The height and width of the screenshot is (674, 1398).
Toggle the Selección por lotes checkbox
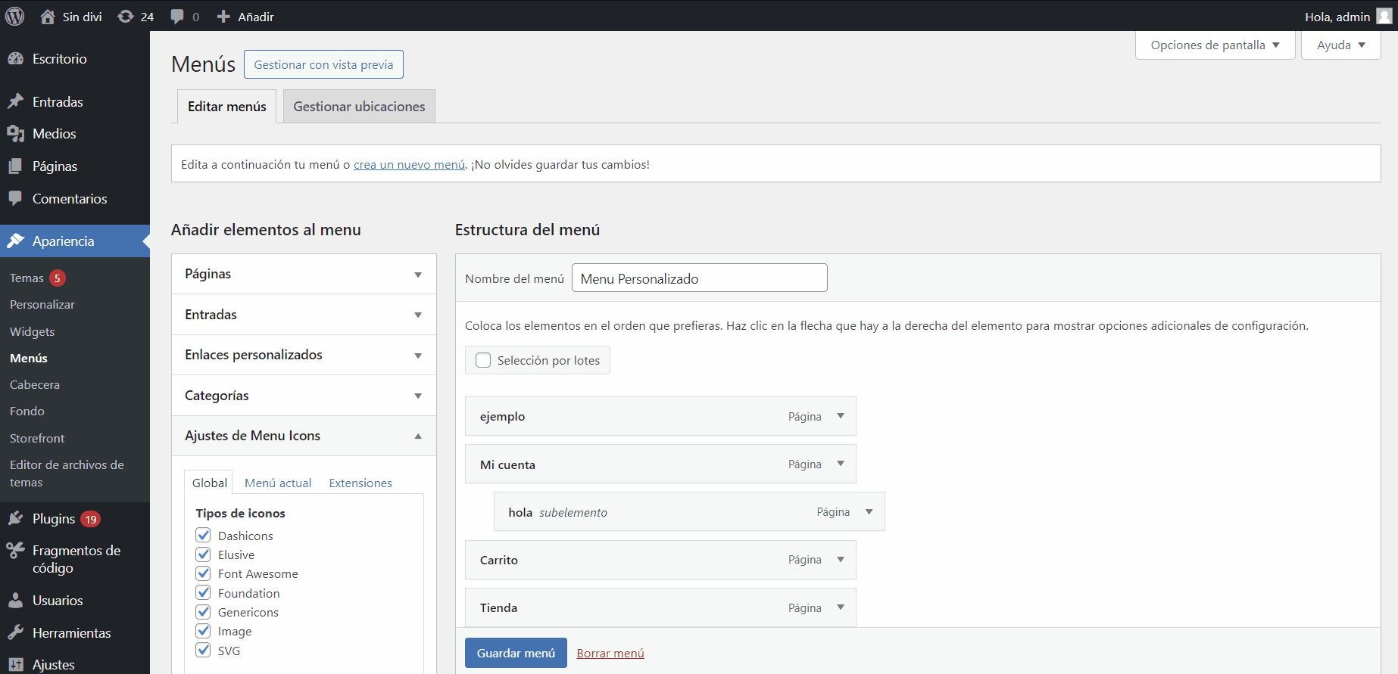pos(483,360)
